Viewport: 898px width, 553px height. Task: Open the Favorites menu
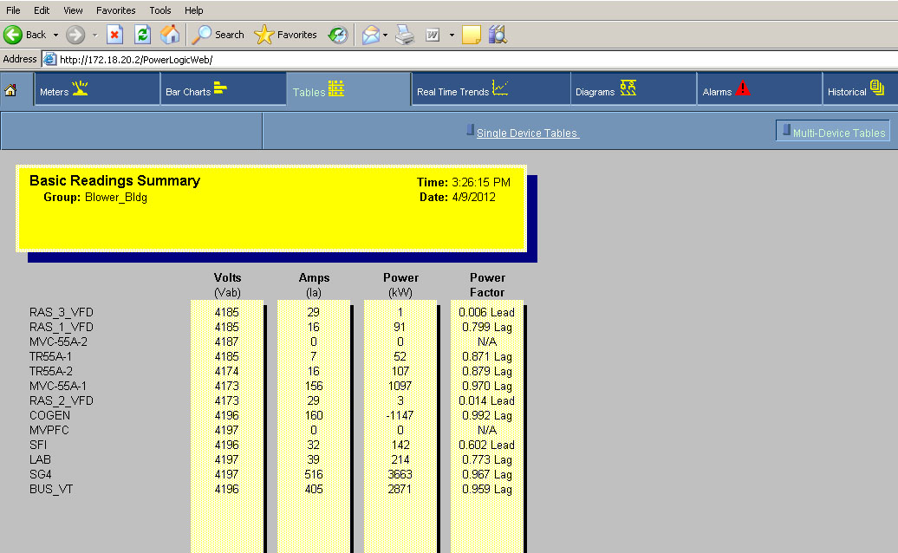[115, 10]
